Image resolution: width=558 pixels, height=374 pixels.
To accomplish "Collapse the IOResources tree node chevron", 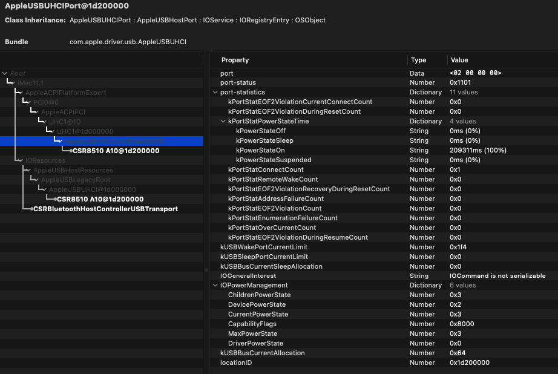I will 21,160.
